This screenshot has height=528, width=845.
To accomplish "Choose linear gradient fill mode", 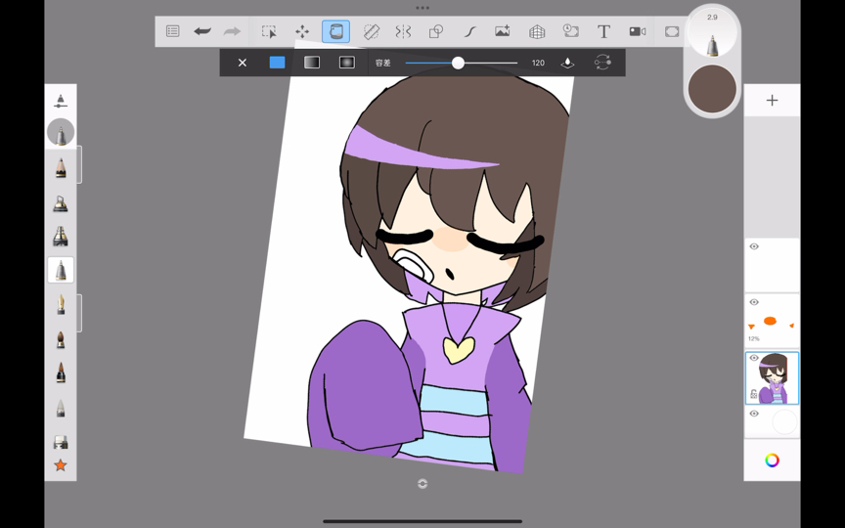I will pos(312,63).
